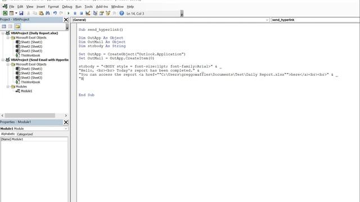Select Sheet3 under Daily Report project

pos(31,51)
